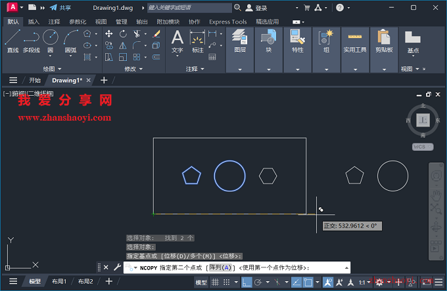Click the Offset tool icon
447x291 pixels.
[156, 57]
